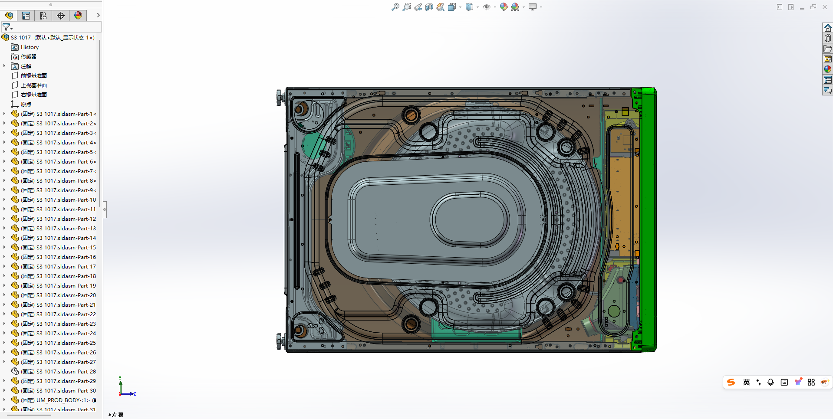Open the File Explorer task pane

[827, 49]
